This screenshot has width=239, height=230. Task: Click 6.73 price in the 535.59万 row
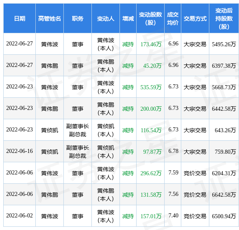click(173, 86)
